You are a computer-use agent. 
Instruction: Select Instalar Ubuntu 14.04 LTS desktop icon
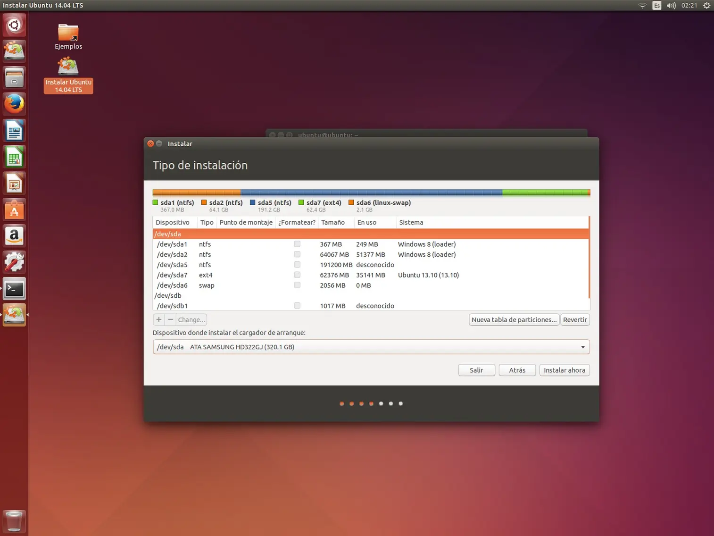pyautogui.click(x=68, y=75)
